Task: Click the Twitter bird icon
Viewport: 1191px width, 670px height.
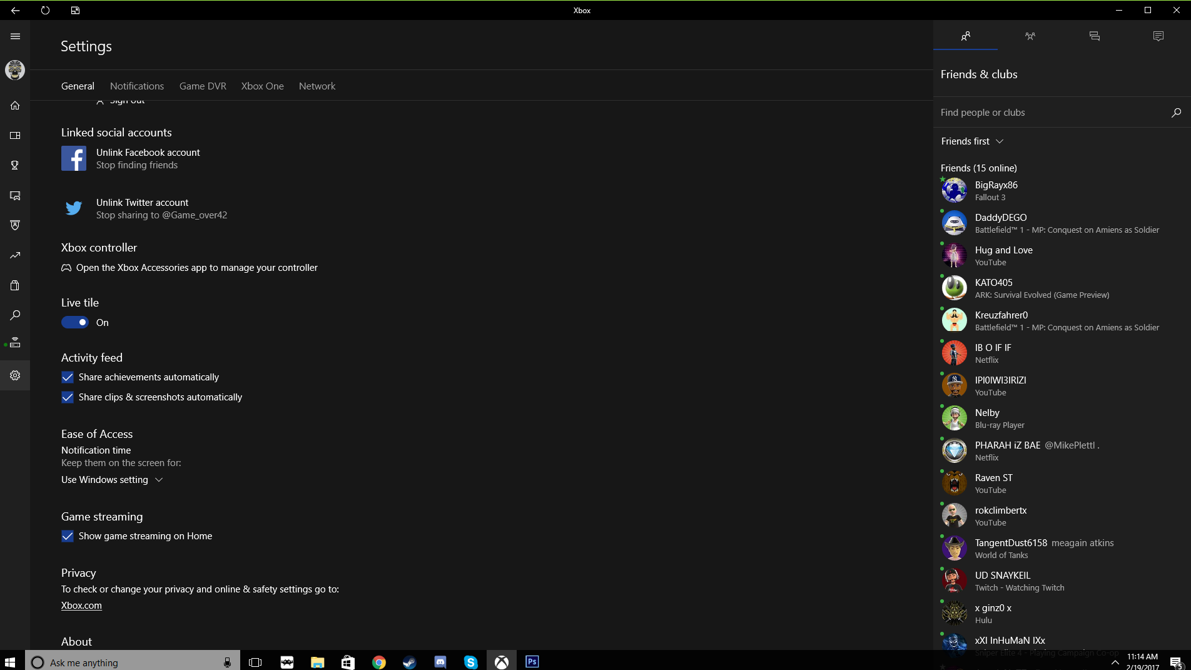Action: pyautogui.click(x=74, y=208)
